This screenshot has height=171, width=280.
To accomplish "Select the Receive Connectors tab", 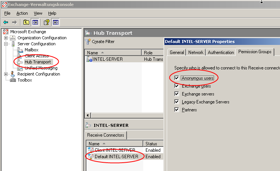I will coord(106,135).
